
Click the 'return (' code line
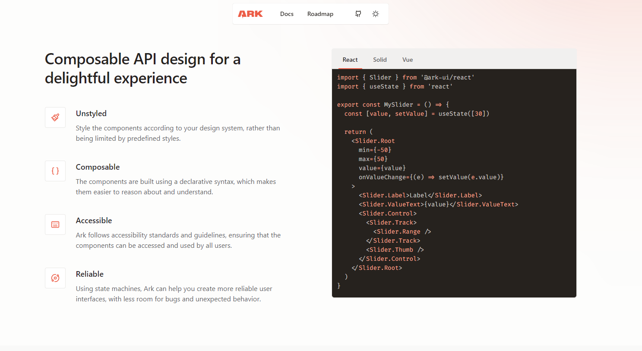click(358, 132)
